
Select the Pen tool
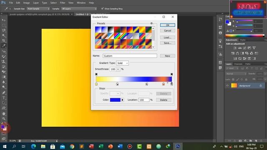point(4,92)
